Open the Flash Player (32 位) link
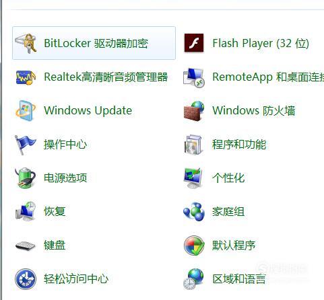Screen dimensions: 324x300 (x=261, y=43)
